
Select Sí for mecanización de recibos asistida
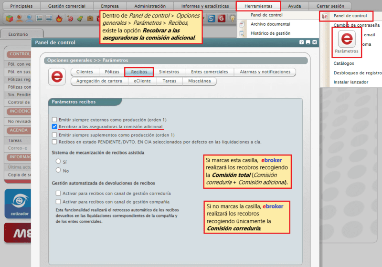(58, 161)
